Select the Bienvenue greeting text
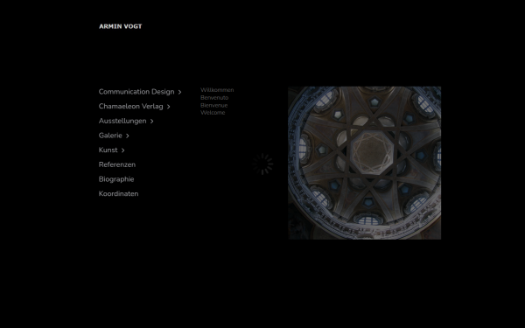This screenshot has width=525, height=328. [x=214, y=106]
